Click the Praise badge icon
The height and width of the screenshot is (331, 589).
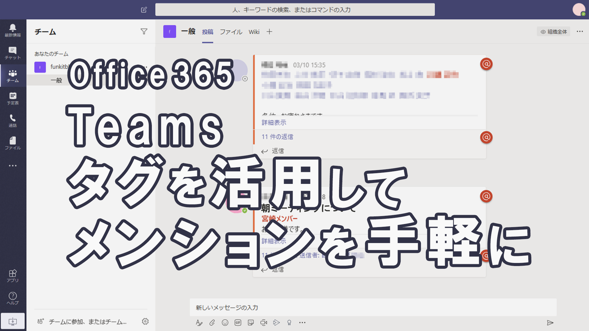tap(289, 322)
